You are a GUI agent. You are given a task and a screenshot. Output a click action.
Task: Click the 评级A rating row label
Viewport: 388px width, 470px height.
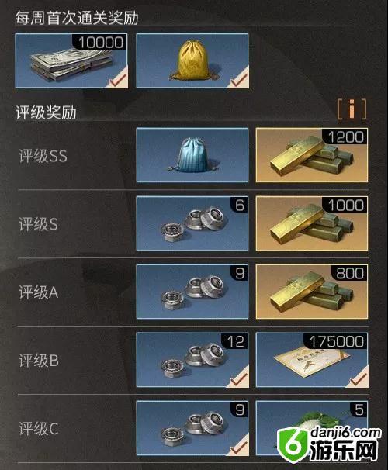click(38, 292)
